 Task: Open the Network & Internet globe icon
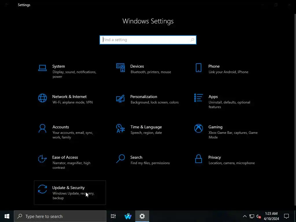coord(42,98)
